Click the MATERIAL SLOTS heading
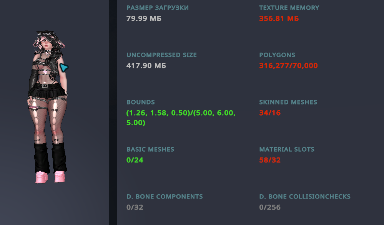The height and width of the screenshot is (225, 384). tap(287, 149)
